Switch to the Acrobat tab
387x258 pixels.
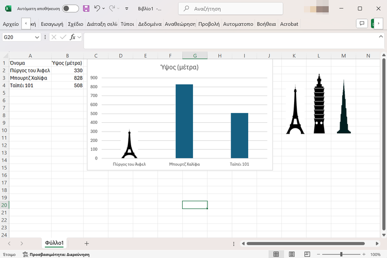(289, 24)
